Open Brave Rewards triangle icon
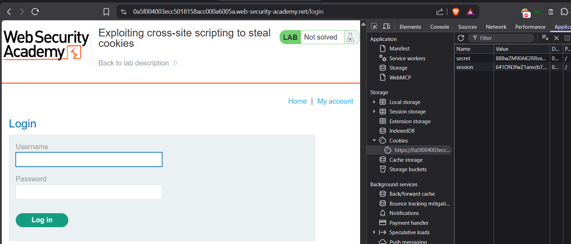Viewport: 571px width, 244px height. tap(470, 12)
